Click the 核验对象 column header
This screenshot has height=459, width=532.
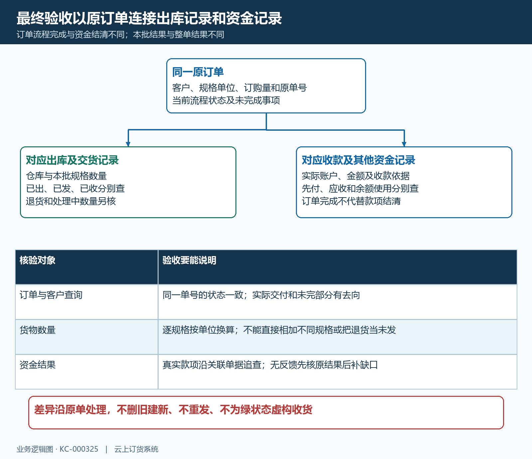[x=86, y=267]
